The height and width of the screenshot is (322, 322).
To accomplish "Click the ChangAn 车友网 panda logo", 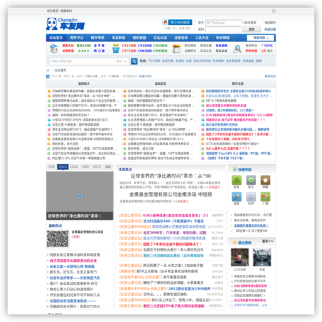I will coord(65,24).
